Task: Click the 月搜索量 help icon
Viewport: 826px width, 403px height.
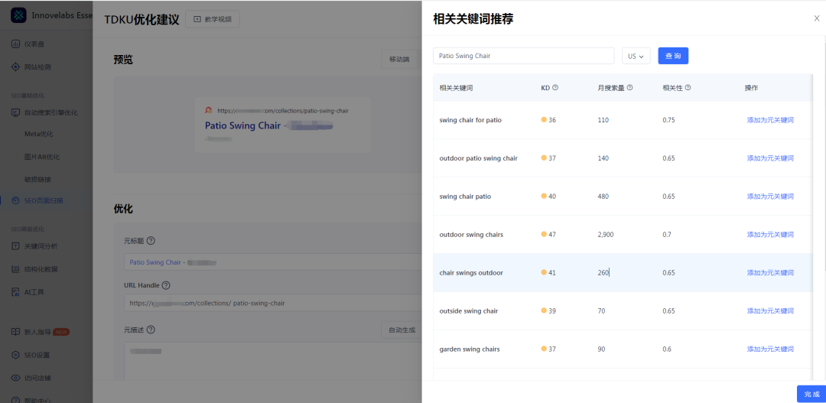Action: [629, 88]
